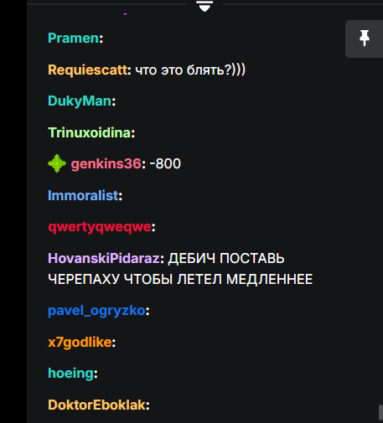Click the ДЕБИЧ ПОСТАВЬ message text

226,258
